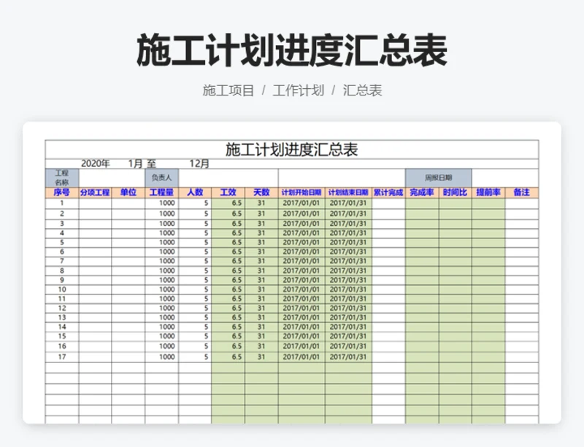Click row number 10 cell
This screenshot has height=447, width=584.
[x=62, y=289]
